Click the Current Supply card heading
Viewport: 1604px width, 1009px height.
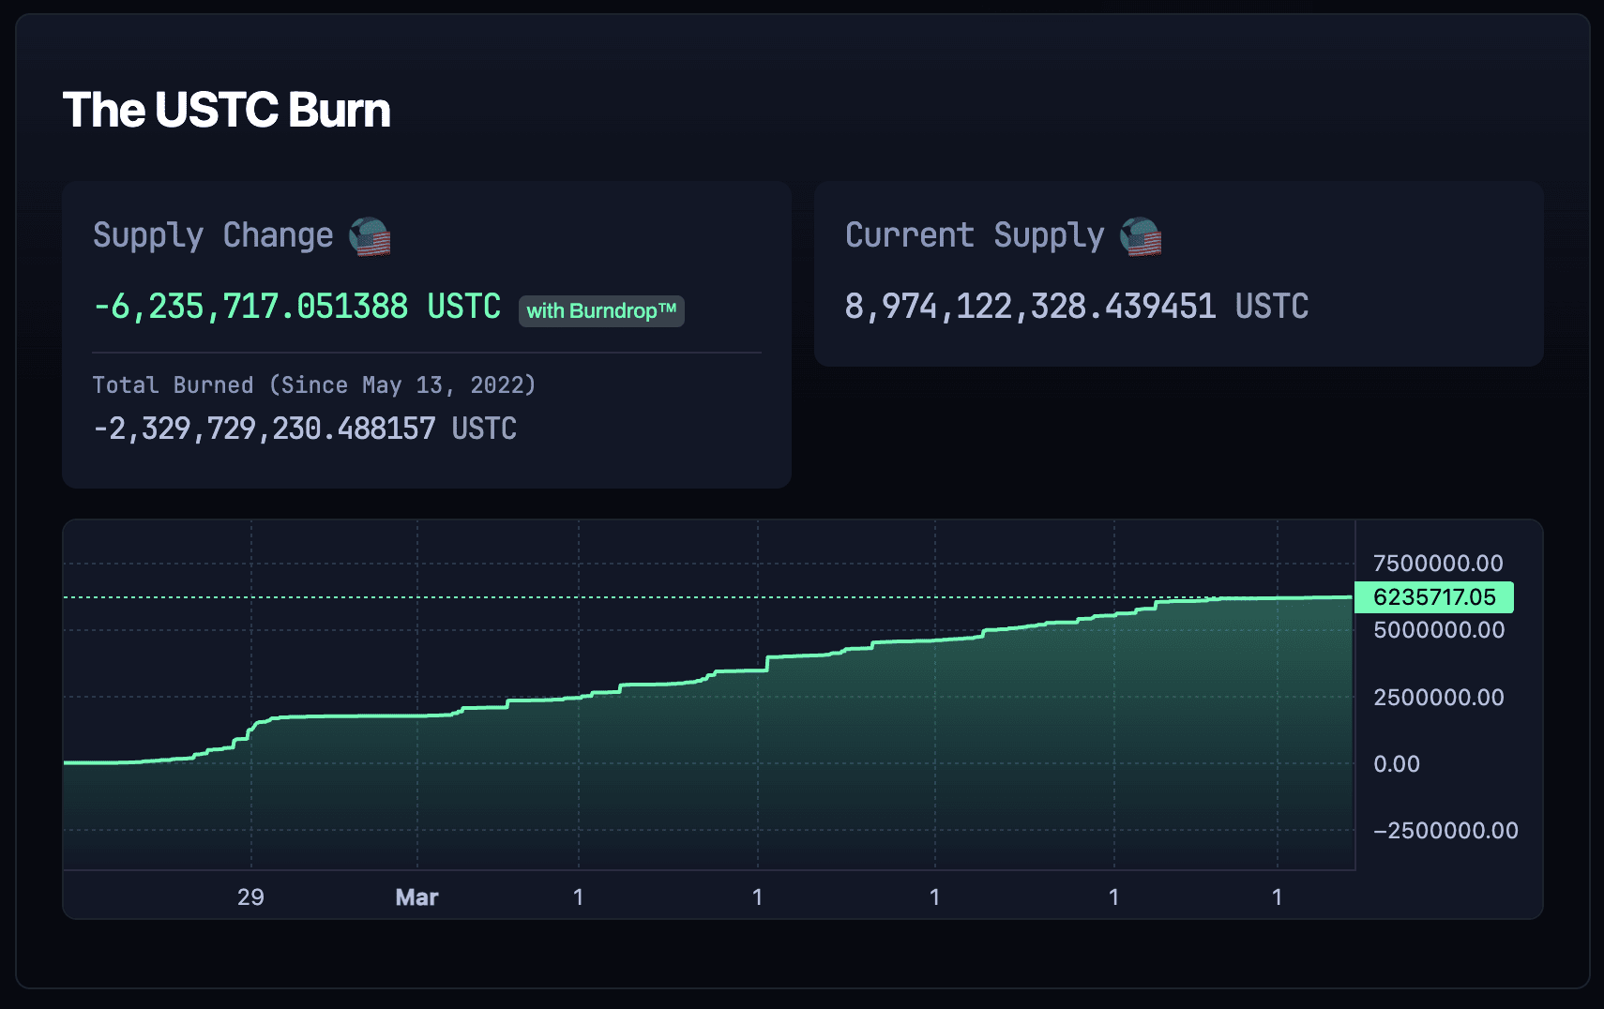[976, 235]
